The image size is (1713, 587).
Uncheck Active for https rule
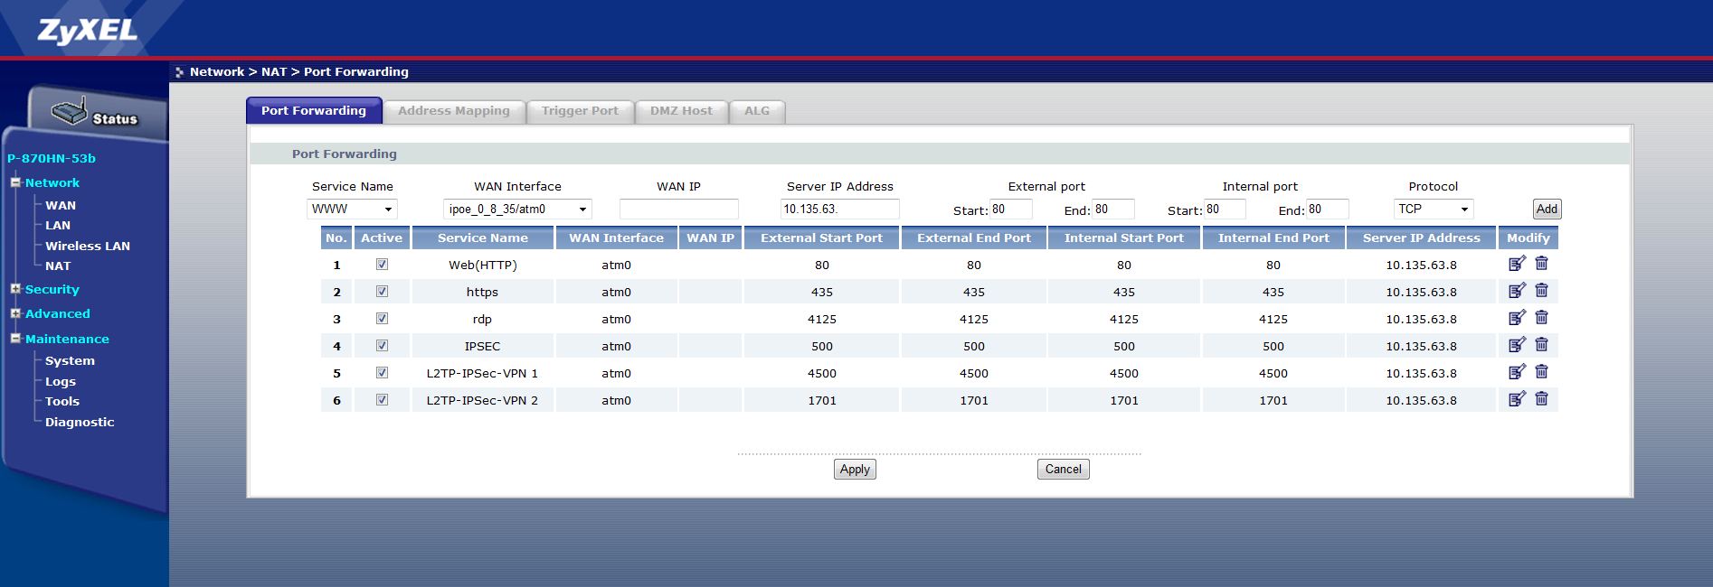tap(382, 292)
